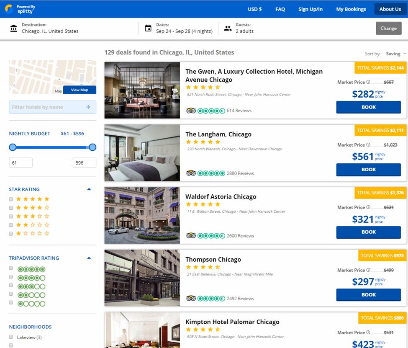Image resolution: width=408 pixels, height=348 pixels.
Task: Open the Sort by Saving dropdown
Action: point(395,54)
